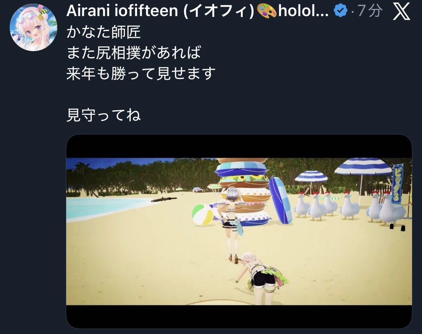
Task: Click the stacked swim rings tower
Action: [243, 191]
